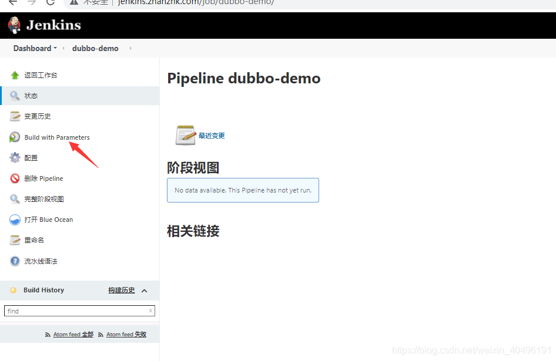Open Atom feed 失败 link
Image resolution: width=556 pixels, height=361 pixels.
[x=126, y=335]
